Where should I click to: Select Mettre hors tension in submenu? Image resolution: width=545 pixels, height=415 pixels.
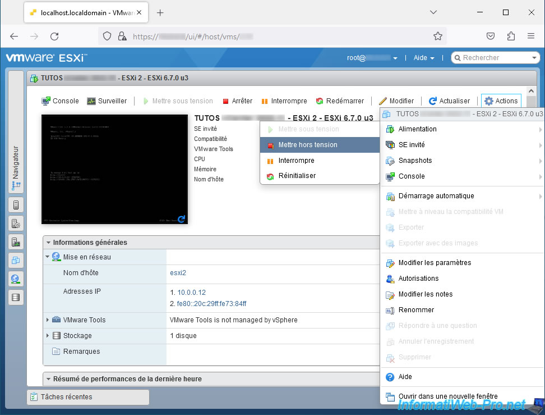(308, 145)
